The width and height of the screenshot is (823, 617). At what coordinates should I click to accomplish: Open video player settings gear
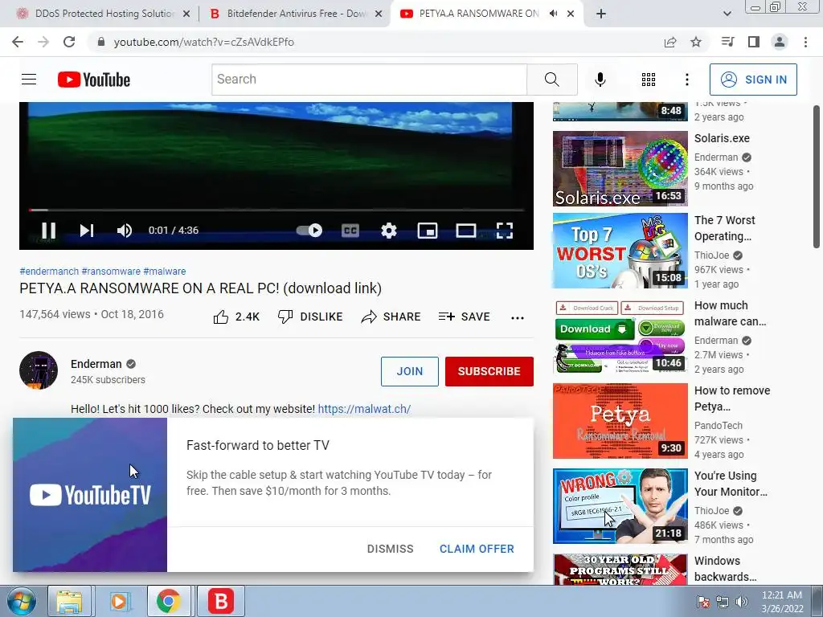[x=389, y=231]
